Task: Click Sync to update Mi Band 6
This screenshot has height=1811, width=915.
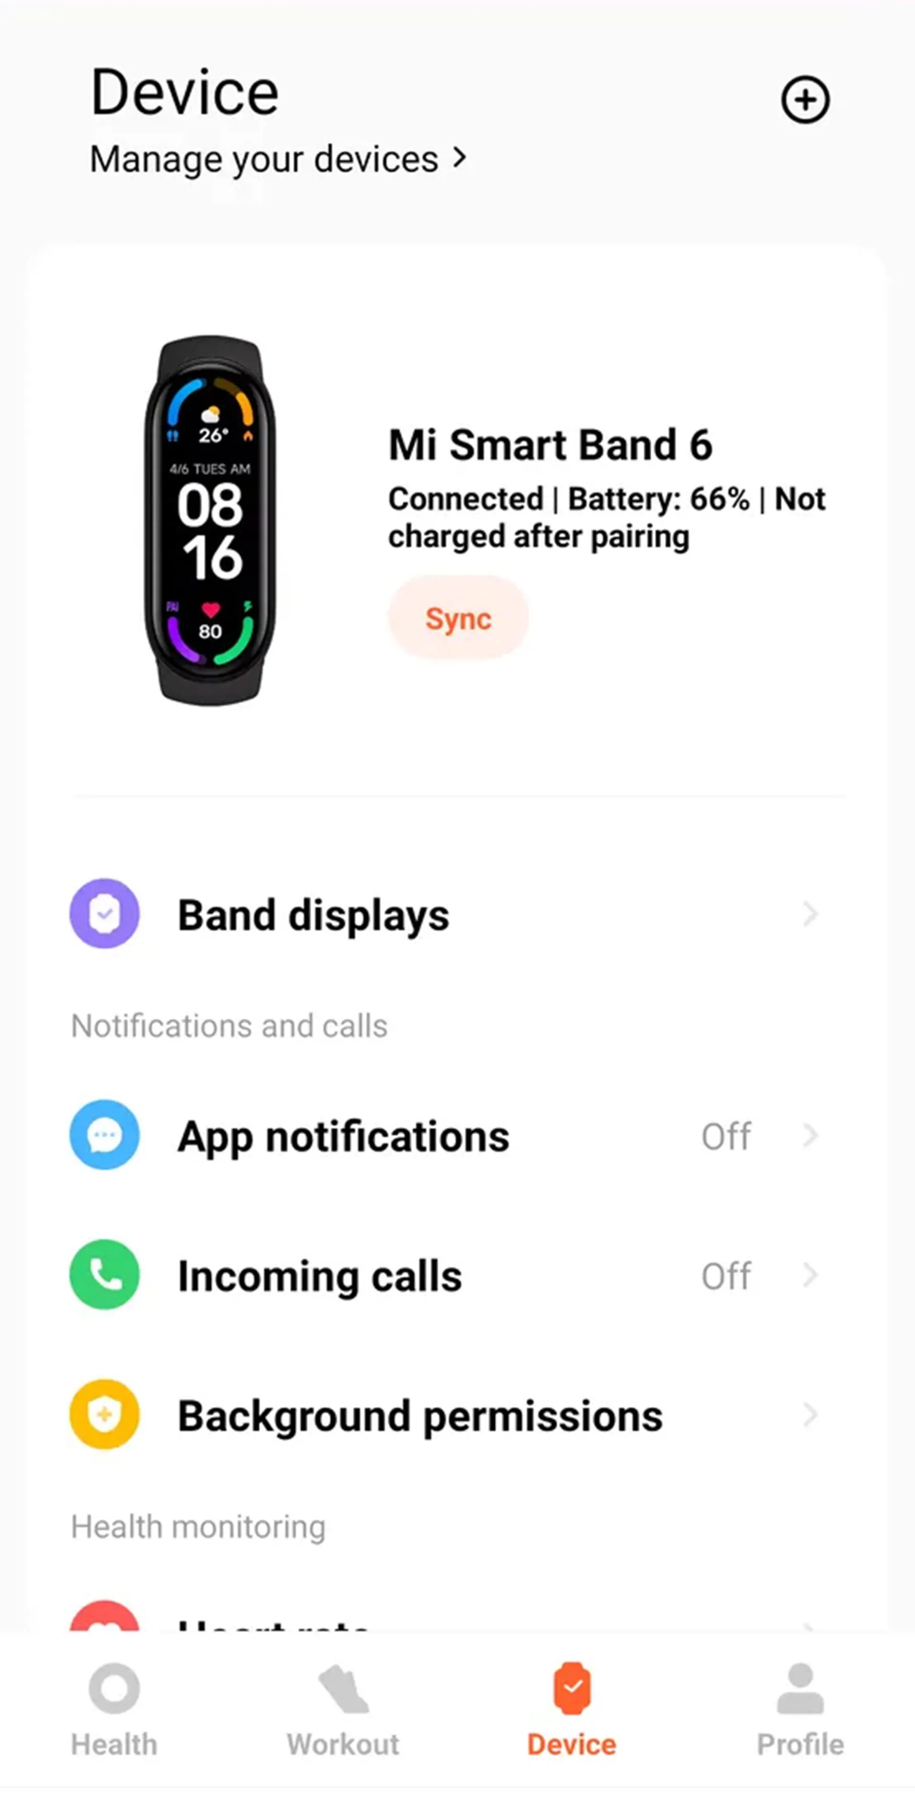Action: tap(457, 619)
